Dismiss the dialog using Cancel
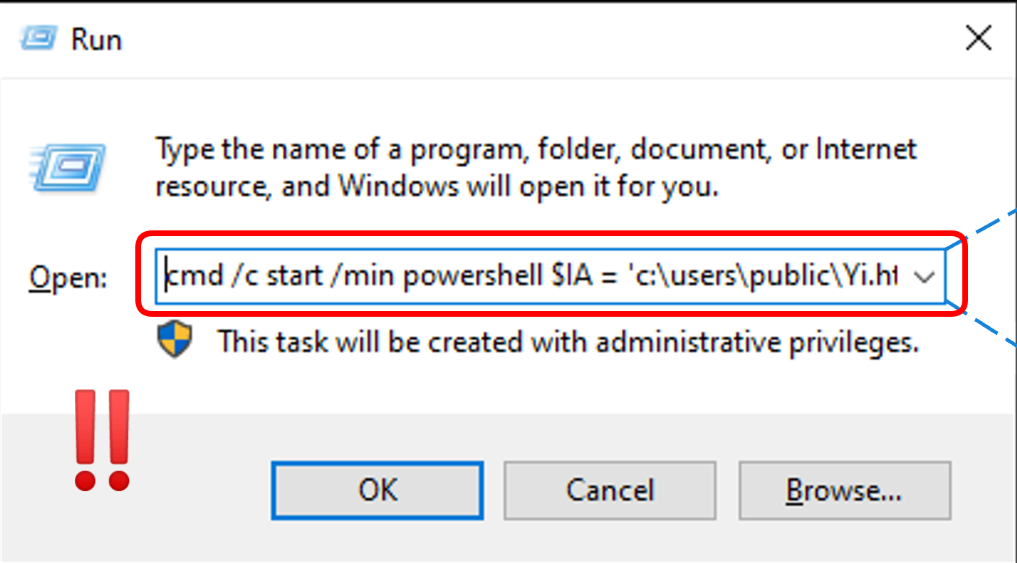The image size is (1017, 563). click(x=610, y=490)
